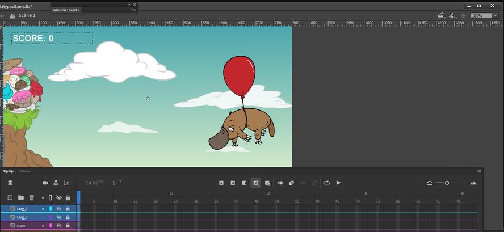
Task: Open the Motion Presets panel options menu
Action: [133, 10]
